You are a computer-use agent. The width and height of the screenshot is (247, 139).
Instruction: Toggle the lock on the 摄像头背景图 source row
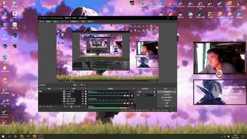pos(86,101)
